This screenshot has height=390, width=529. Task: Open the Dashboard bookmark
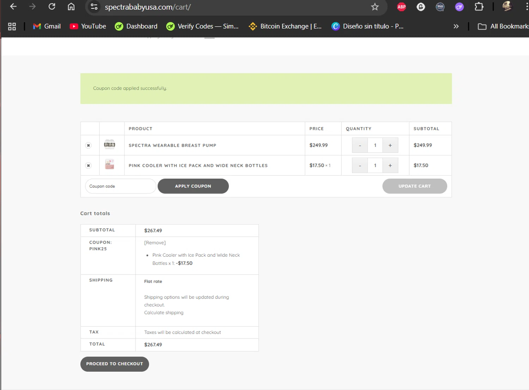click(136, 26)
